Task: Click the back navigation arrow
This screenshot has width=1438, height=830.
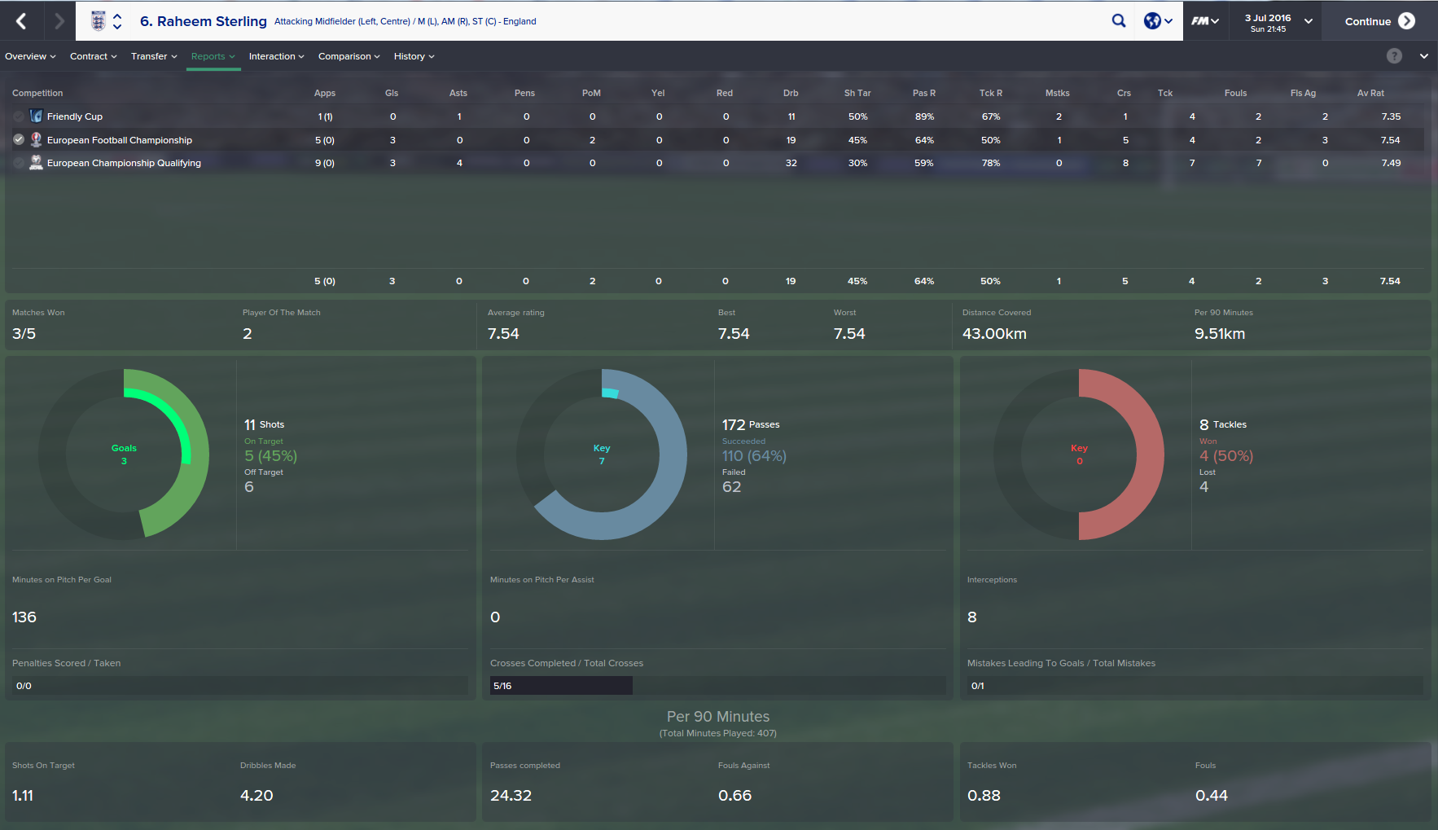Action: pyautogui.click(x=22, y=21)
